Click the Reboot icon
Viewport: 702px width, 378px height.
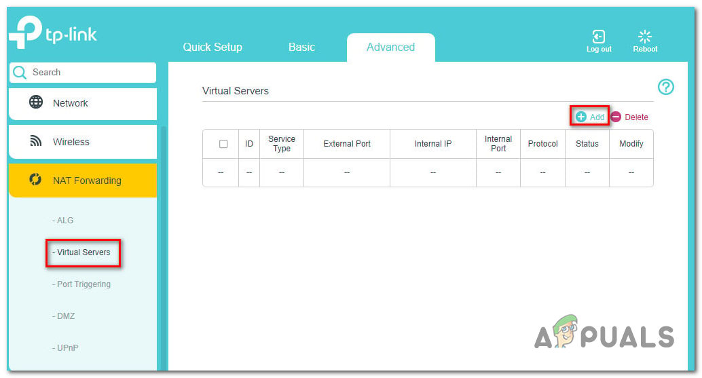(x=645, y=36)
